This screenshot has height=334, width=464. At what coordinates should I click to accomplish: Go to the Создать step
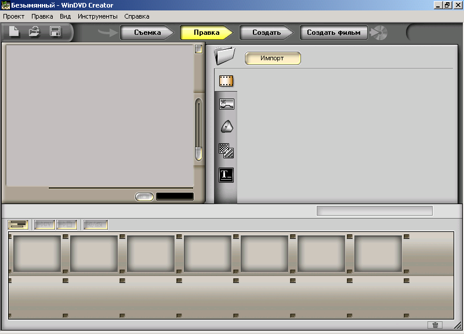tap(266, 32)
